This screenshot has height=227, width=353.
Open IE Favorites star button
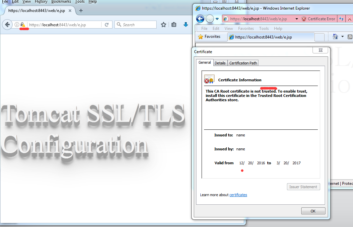(x=209, y=37)
